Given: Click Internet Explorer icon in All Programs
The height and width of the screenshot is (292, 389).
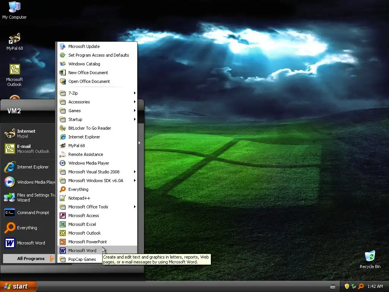Looking at the screenshot, I should pos(63,137).
